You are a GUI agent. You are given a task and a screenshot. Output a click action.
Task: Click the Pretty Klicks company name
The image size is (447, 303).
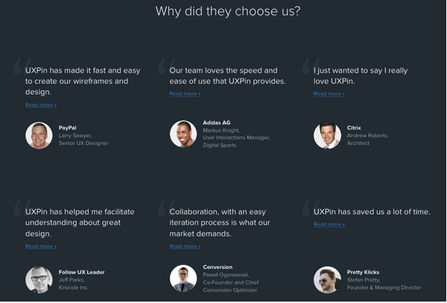(x=363, y=272)
